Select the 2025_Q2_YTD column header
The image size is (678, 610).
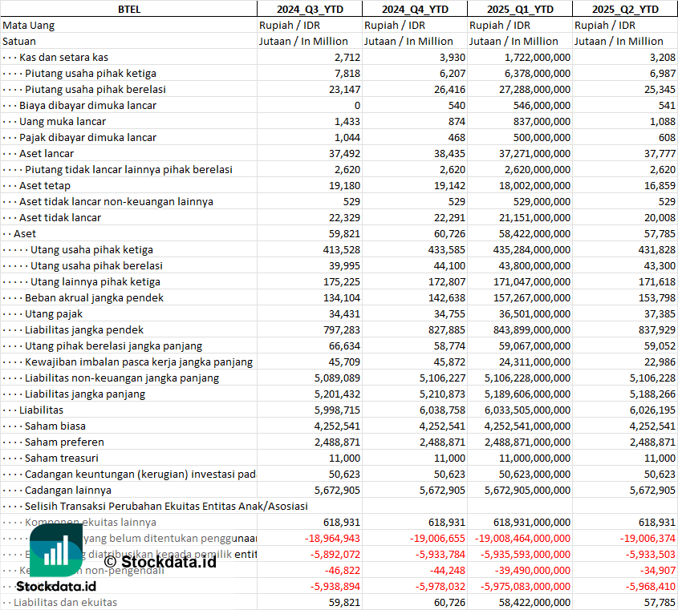point(625,9)
